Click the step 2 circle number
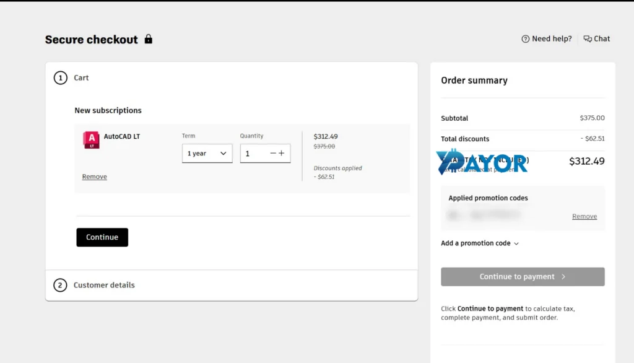This screenshot has width=634, height=363. point(60,286)
